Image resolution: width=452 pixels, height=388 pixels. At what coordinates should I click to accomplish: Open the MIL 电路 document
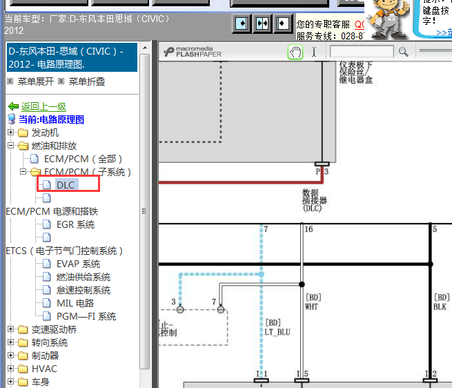click(x=75, y=303)
